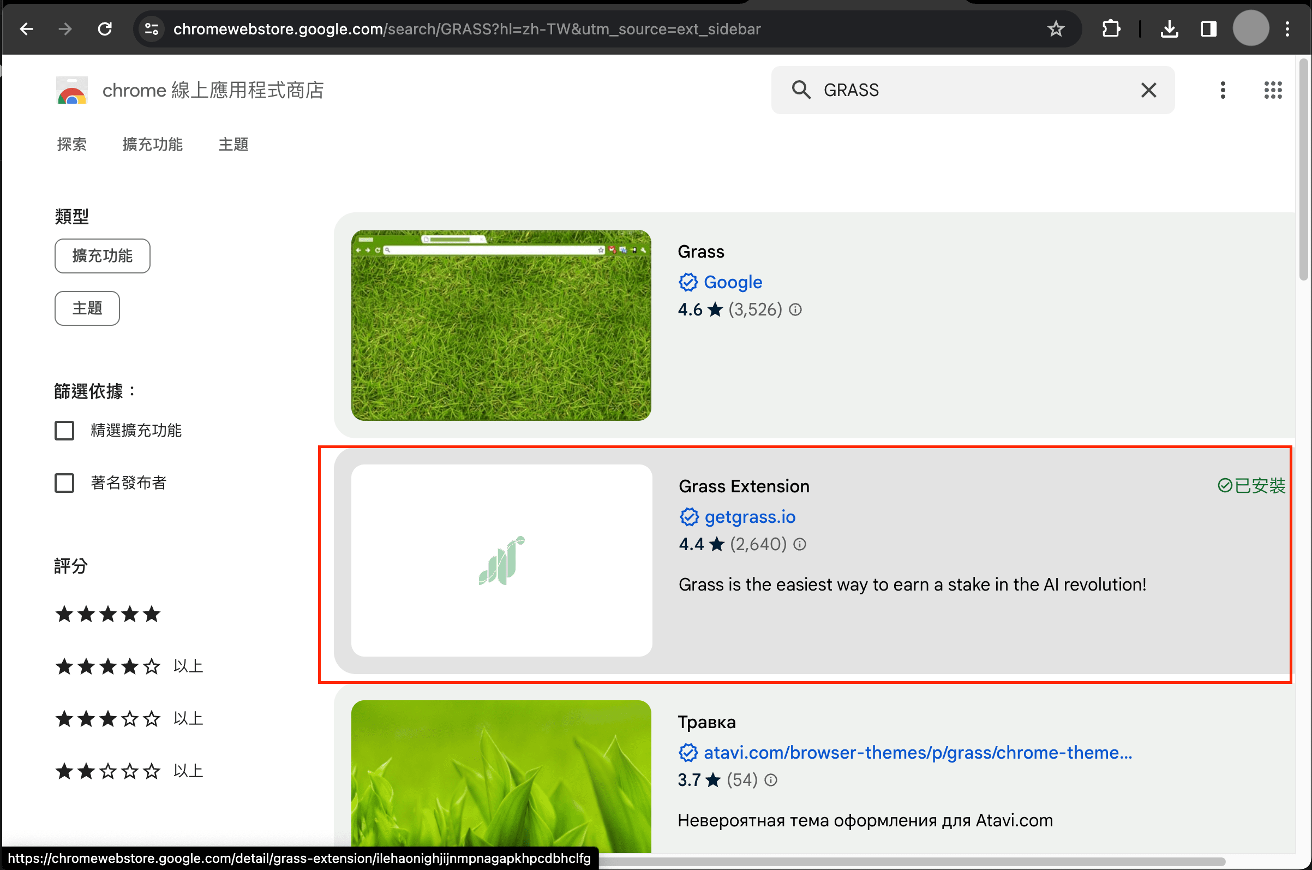Click the green grass theme thumbnail

[501, 325]
